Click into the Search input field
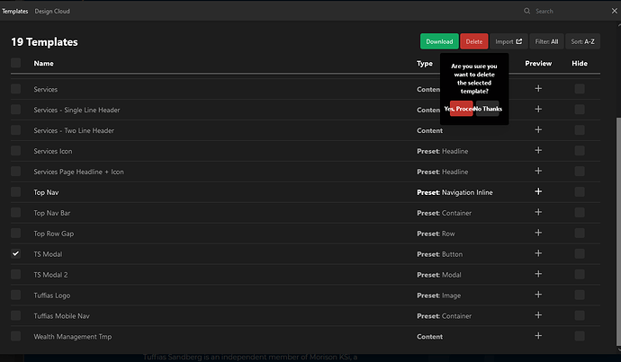This screenshot has width=621, height=362. (x=567, y=11)
